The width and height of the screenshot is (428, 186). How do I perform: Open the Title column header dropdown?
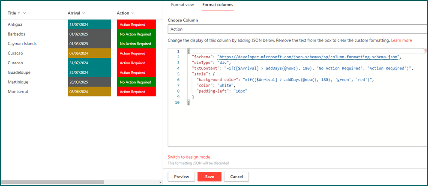(x=24, y=13)
